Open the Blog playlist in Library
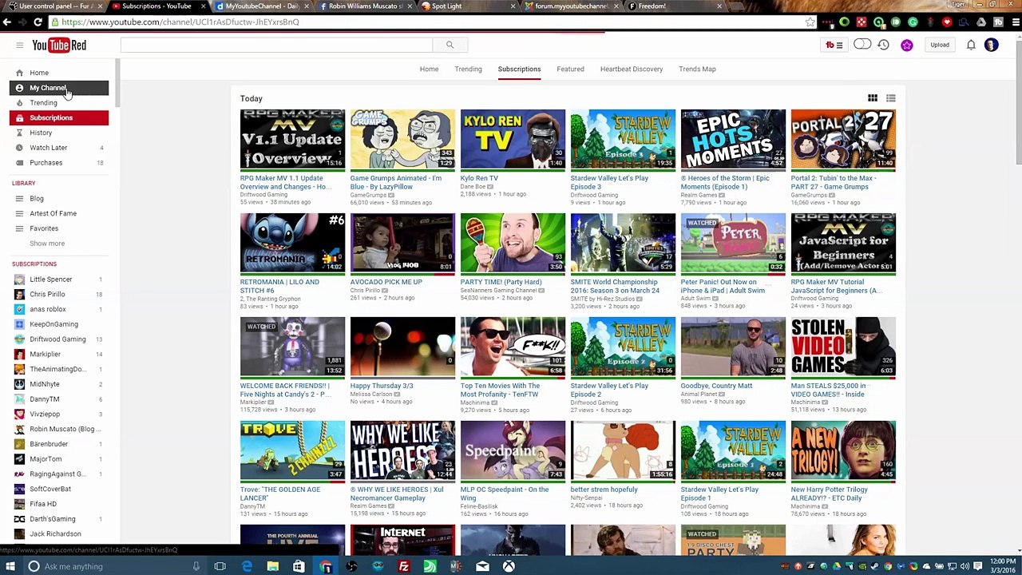 pyautogui.click(x=59, y=199)
